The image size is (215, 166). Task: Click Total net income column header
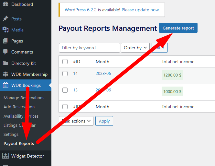(x=178, y=62)
